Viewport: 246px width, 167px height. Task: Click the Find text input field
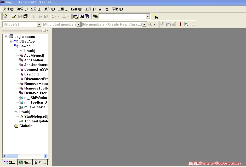(122, 16)
